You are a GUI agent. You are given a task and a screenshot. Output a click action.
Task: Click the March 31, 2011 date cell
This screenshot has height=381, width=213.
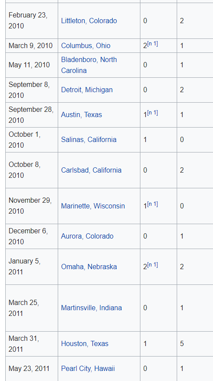click(x=31, y=344)
